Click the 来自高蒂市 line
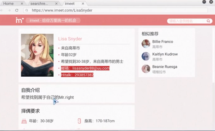 point(70,48)
